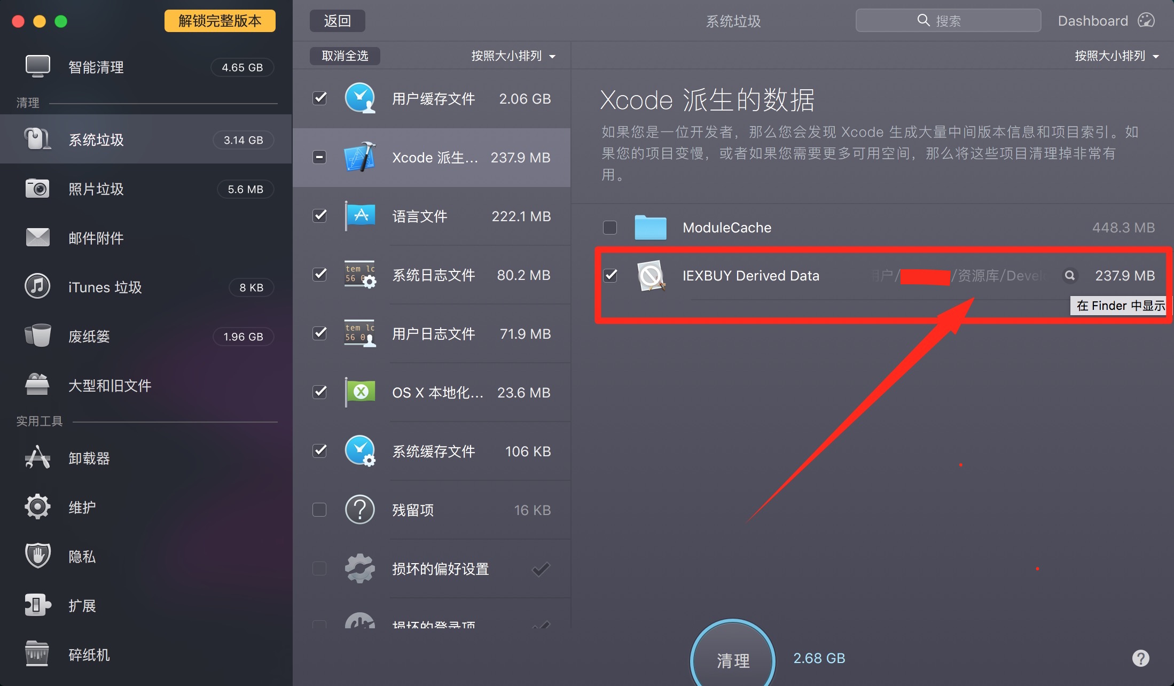This screenshot has width=1174, height=686.
Task: Open detail pane 按照大小排列 sort dropdown
Action: pyautogui.click(x=1117, y=56)
